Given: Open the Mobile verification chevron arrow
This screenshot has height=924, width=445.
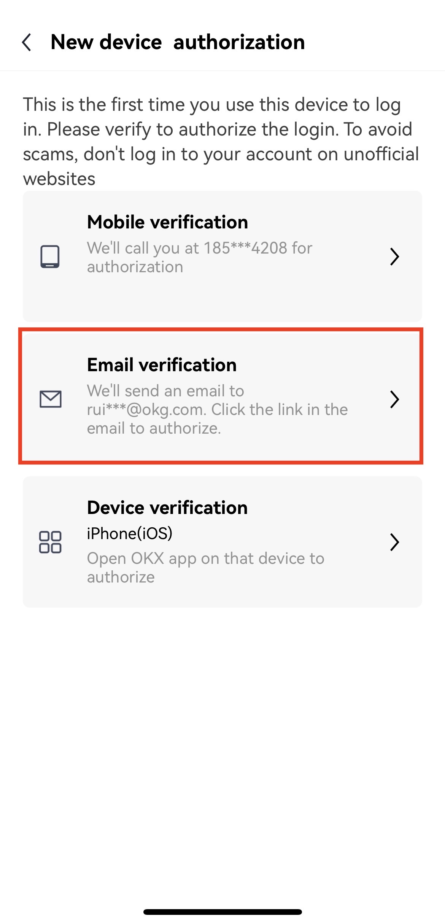Looking at the screenshot, I should [x=394, y=257].
